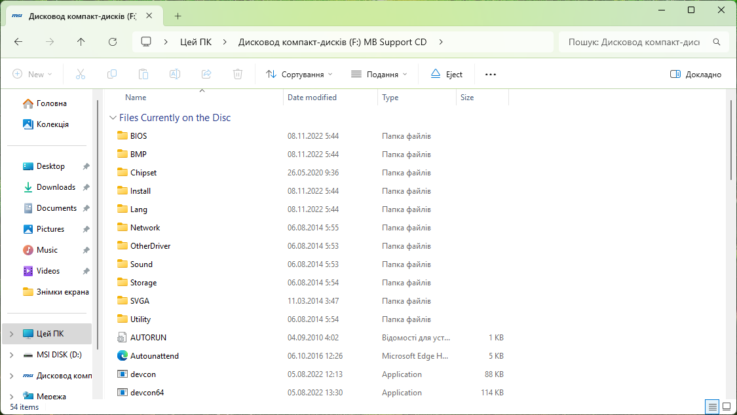737x415 pixels.
Task: Expand the Мережа tree node
Action: point(12,397)
